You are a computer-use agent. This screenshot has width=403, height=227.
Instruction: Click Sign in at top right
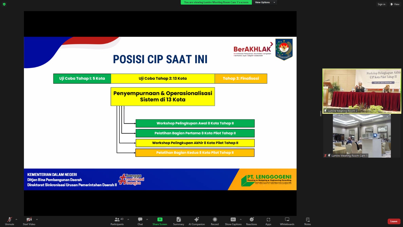click(381, 4)
